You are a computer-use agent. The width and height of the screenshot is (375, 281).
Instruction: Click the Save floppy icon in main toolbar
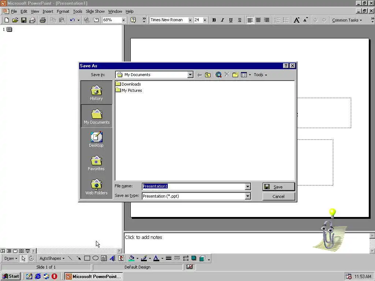(x=24, y=20)
